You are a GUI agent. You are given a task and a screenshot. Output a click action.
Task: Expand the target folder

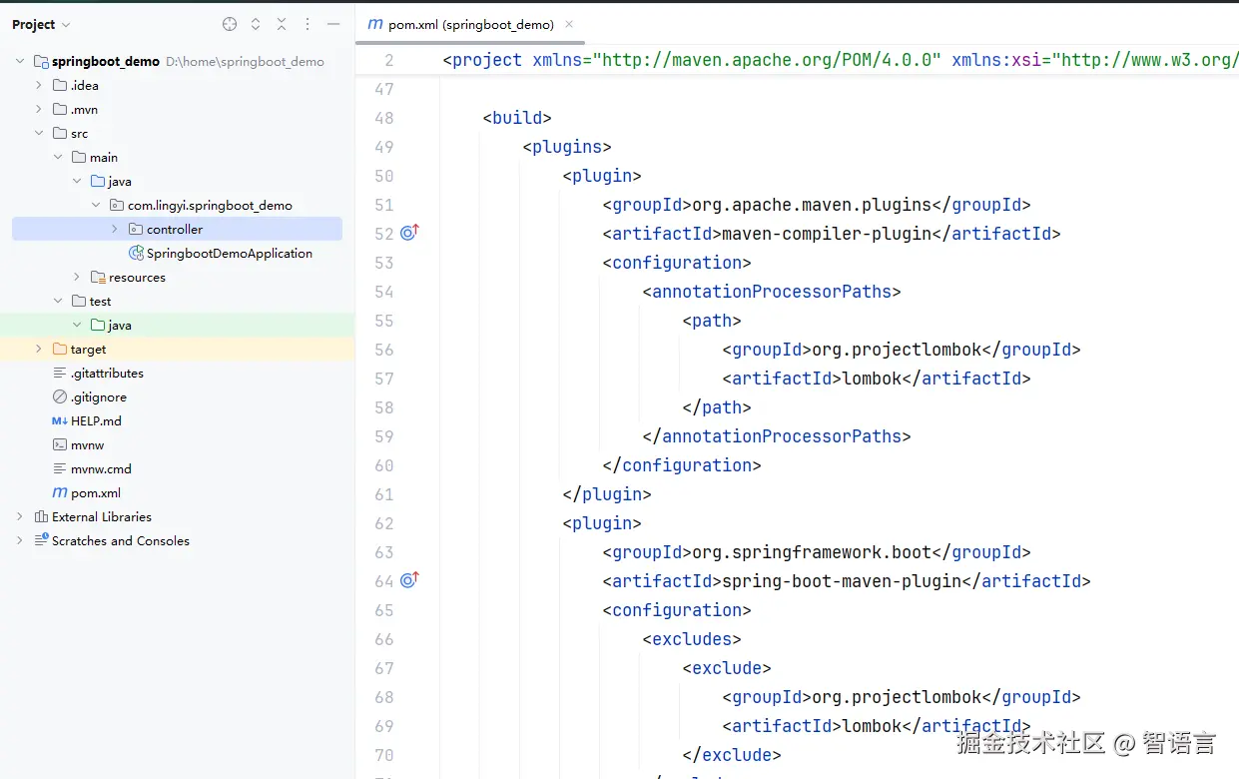[39, 350]
